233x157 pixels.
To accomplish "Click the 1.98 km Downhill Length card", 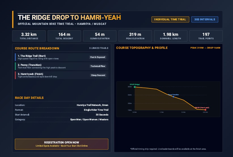I will 171,36.
